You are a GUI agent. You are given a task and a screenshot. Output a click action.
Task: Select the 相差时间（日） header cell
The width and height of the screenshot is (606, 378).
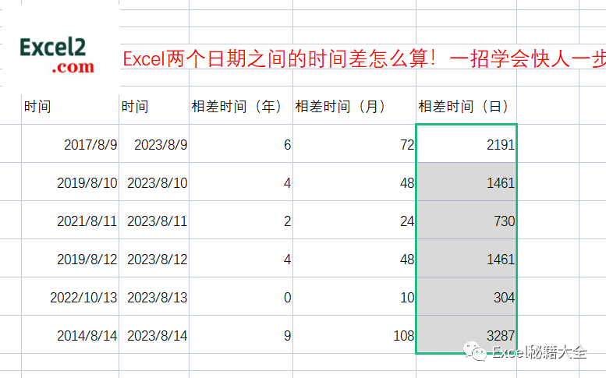[466, 106]
